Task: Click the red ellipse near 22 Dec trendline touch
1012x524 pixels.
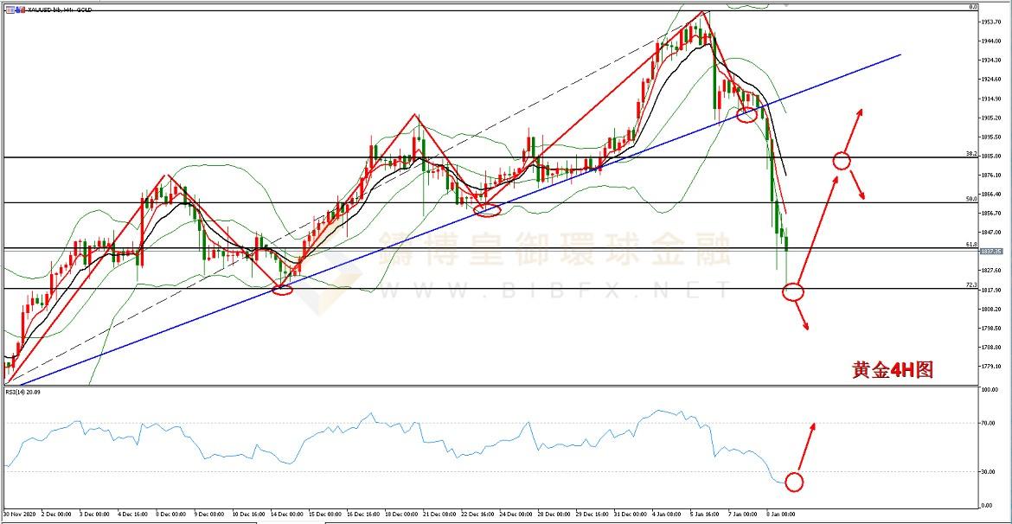Action: click(x=488, y=209)
